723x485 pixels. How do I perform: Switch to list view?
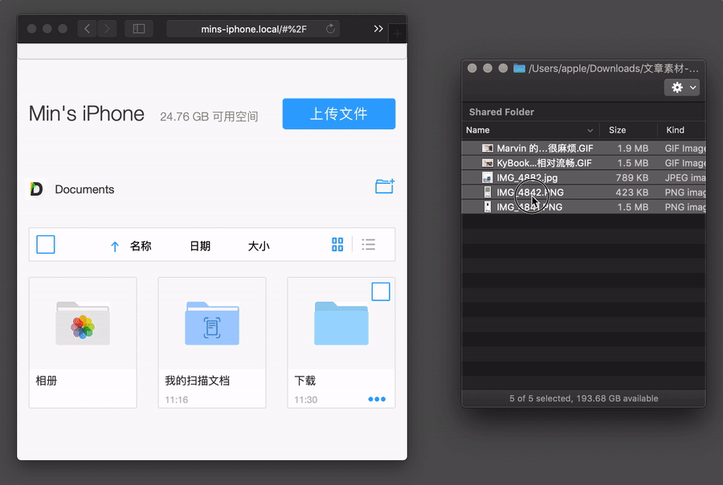[369, 244]
